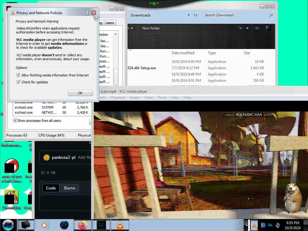This screenshot has width=308, height=231.
Task: Select svchost.exe process using 3,428 K
Action: click(x=51, y=112)
